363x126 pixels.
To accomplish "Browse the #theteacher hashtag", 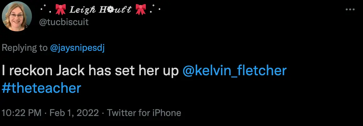I will pyautogui.click(x=41, y=89).
